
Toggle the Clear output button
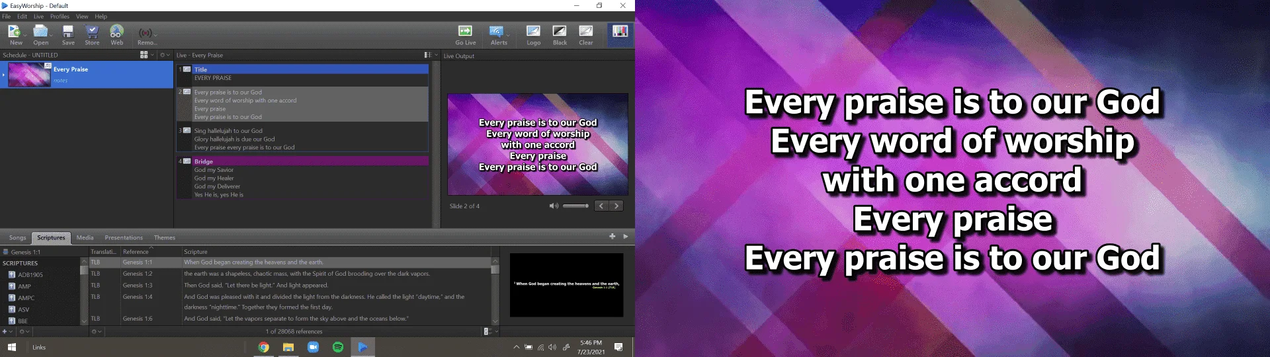(x=586, y=34)
